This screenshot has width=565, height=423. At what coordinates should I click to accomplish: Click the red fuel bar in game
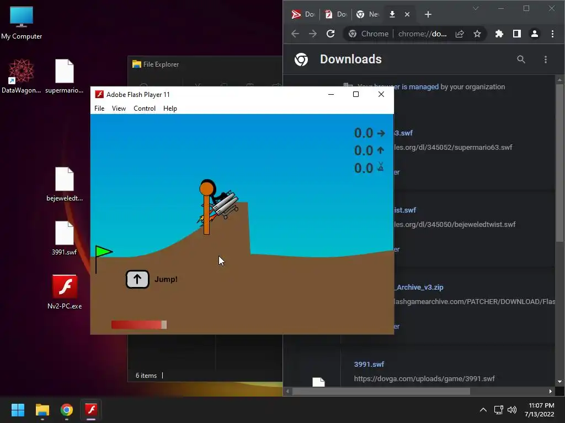click(138, 325)
